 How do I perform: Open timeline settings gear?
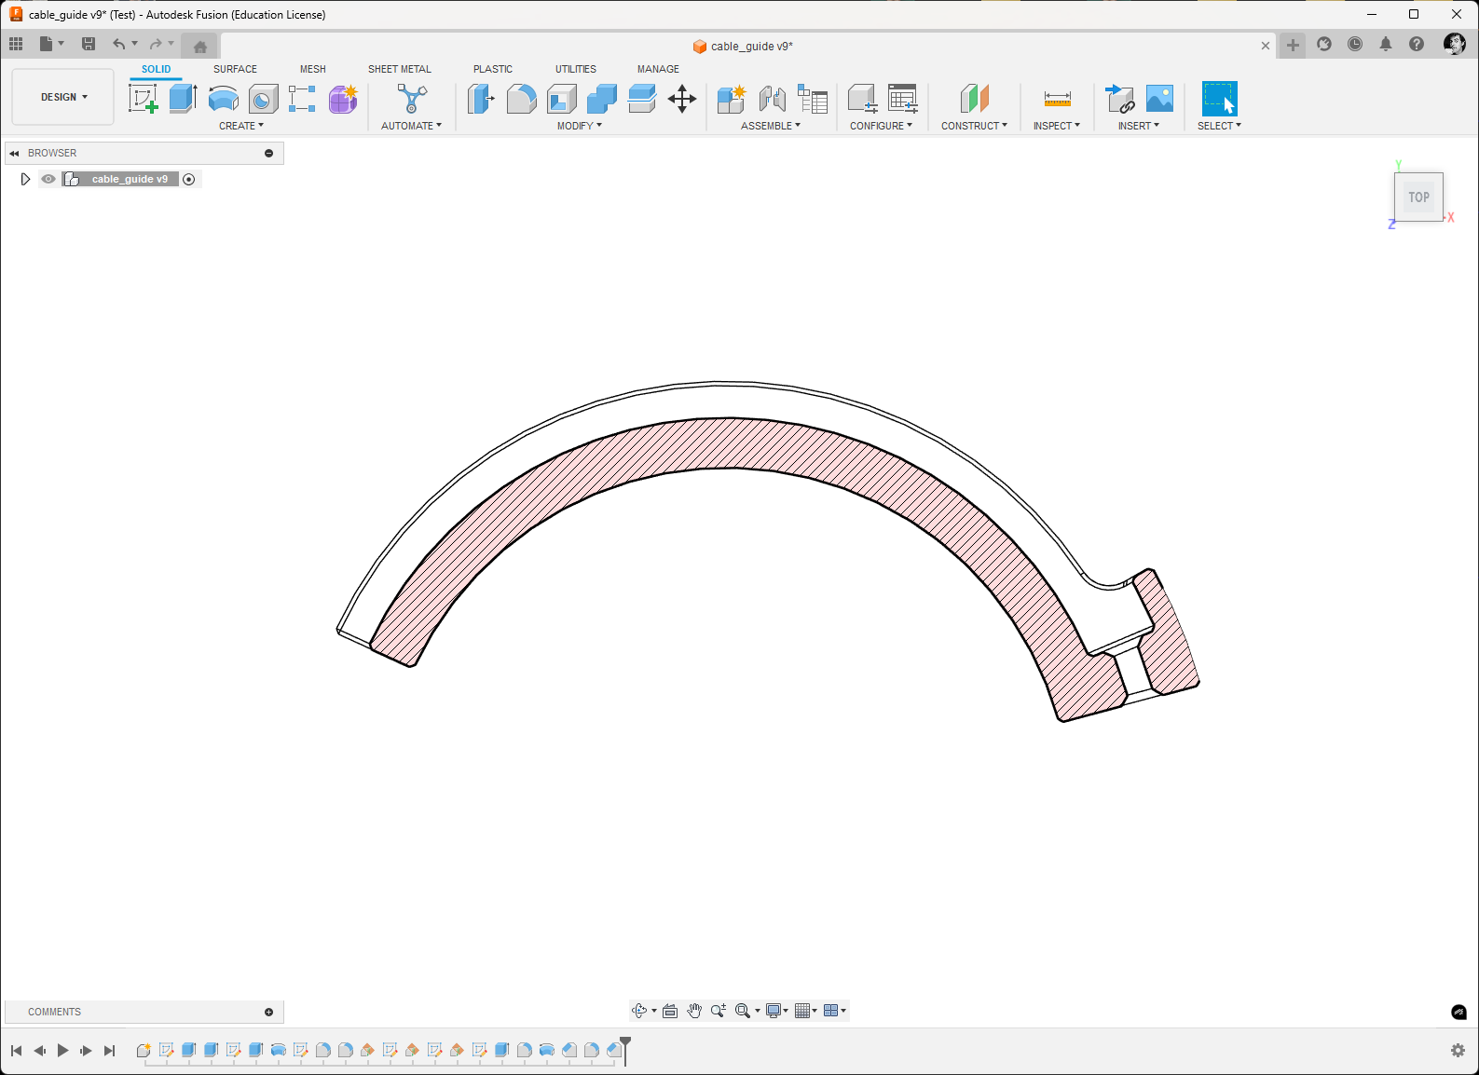(x=1458, y=1051)
